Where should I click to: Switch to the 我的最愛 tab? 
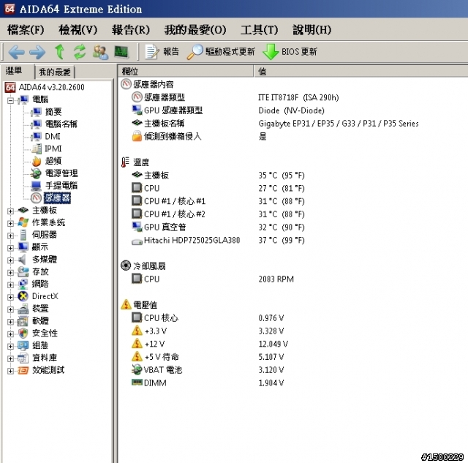[x=55, y=72]
